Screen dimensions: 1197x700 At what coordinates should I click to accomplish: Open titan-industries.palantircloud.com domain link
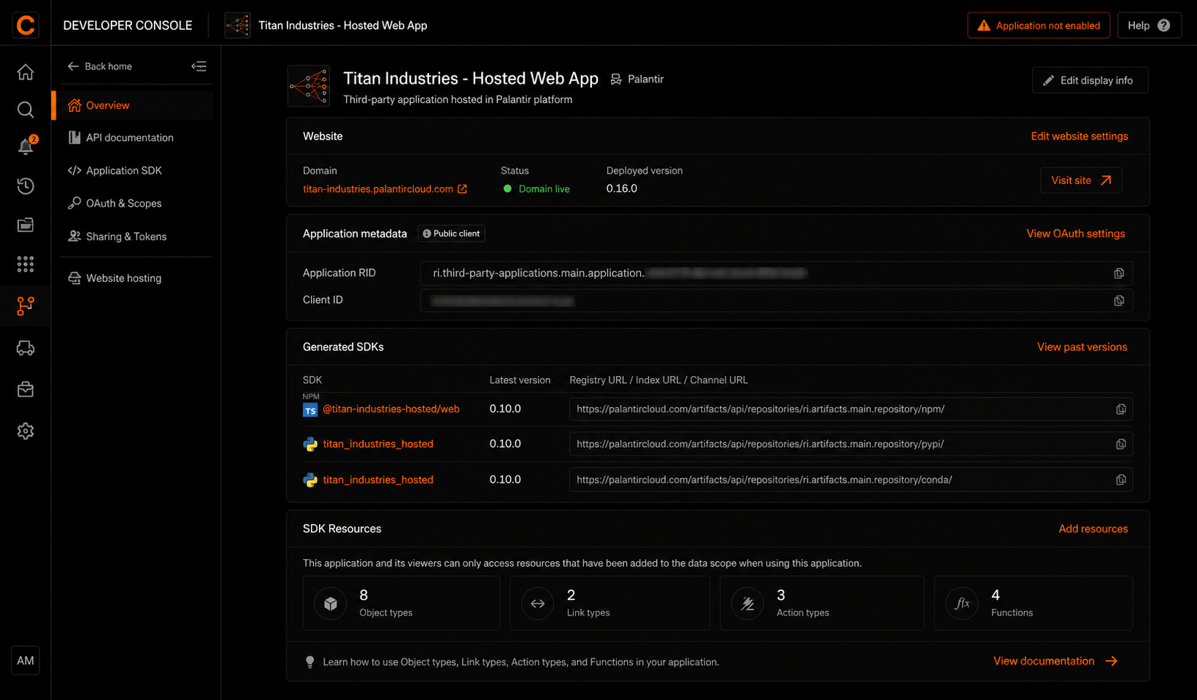(385, 189)
